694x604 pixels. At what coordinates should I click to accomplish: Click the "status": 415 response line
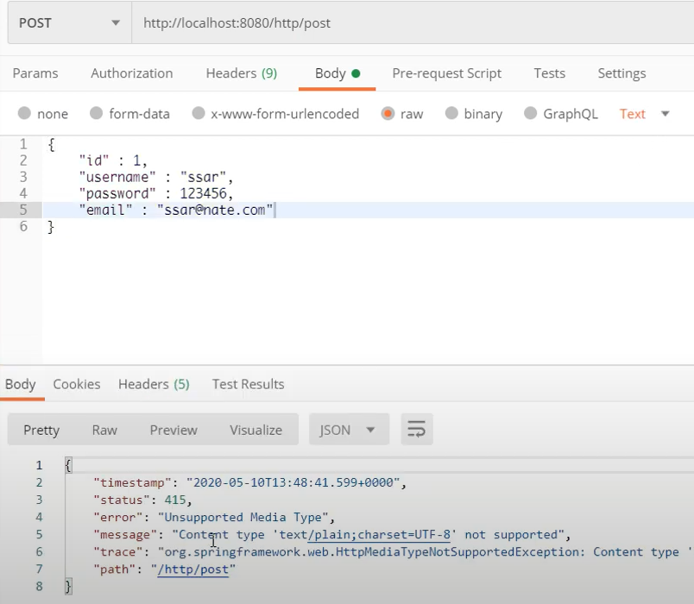click(x=142, y=500)
